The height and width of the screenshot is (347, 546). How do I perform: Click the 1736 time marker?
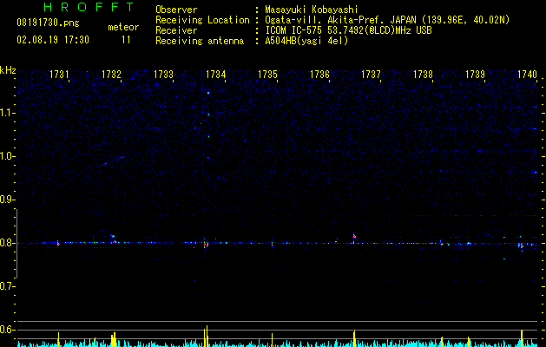[319, 75]
